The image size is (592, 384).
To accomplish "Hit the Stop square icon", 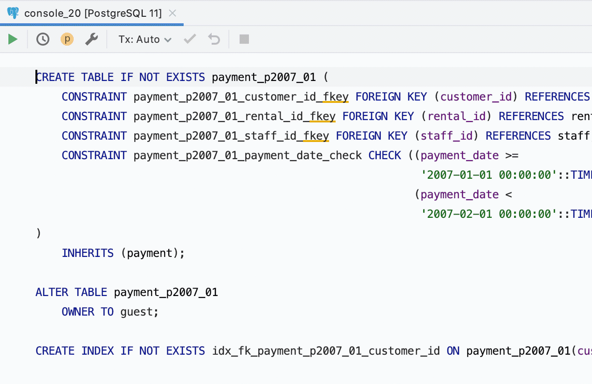I will point(244,40).
